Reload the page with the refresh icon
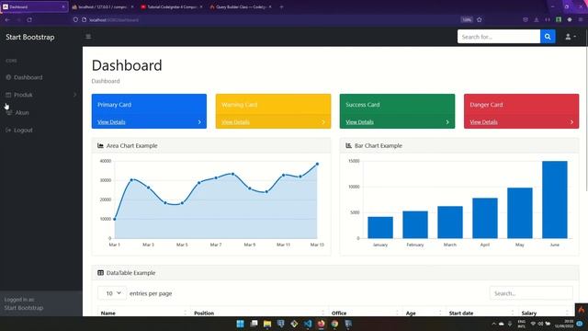Screen dimensions: 588x331 (x=29, y=19)
